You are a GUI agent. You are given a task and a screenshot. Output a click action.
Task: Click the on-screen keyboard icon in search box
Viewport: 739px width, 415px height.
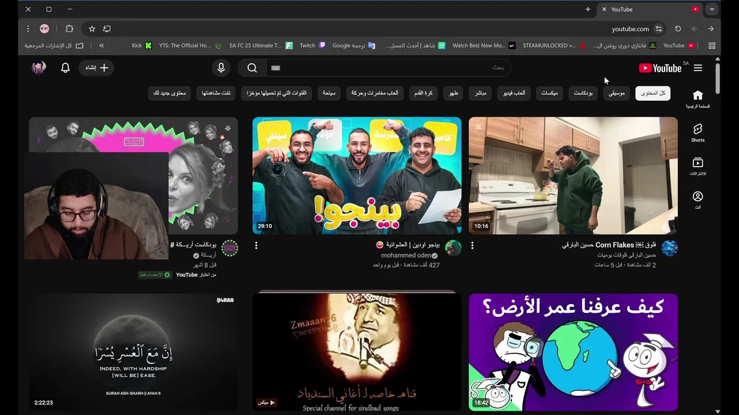click(x=275, y=68)
